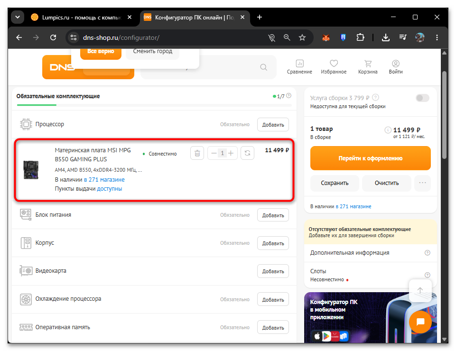
Task: Add a Блок питания component
Action: point(273,215)
